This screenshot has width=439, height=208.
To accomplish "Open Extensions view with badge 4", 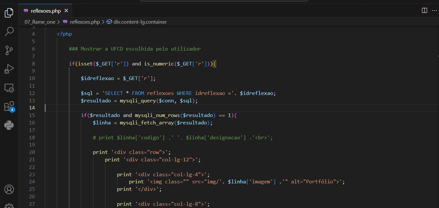I will [9, 107].
